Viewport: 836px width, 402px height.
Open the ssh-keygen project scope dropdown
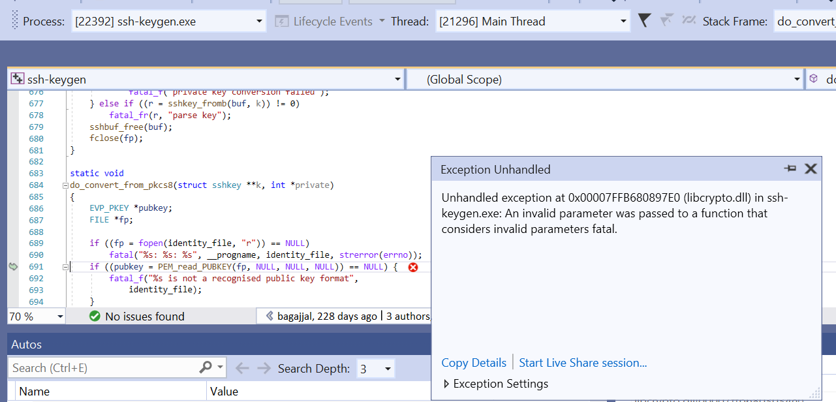(206, 80)
